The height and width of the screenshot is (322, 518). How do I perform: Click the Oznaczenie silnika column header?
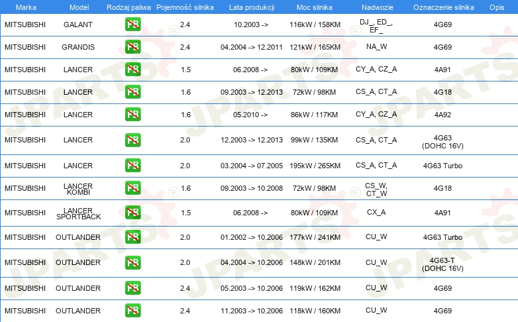pyautogui.click(x=444, y=7)
